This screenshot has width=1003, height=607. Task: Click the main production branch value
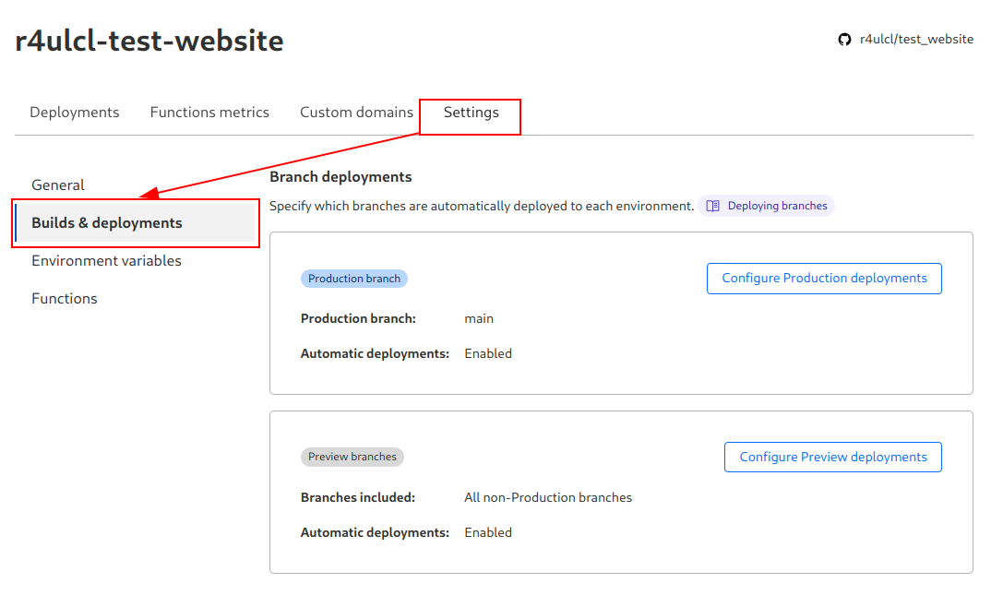(x=479, y=318)
